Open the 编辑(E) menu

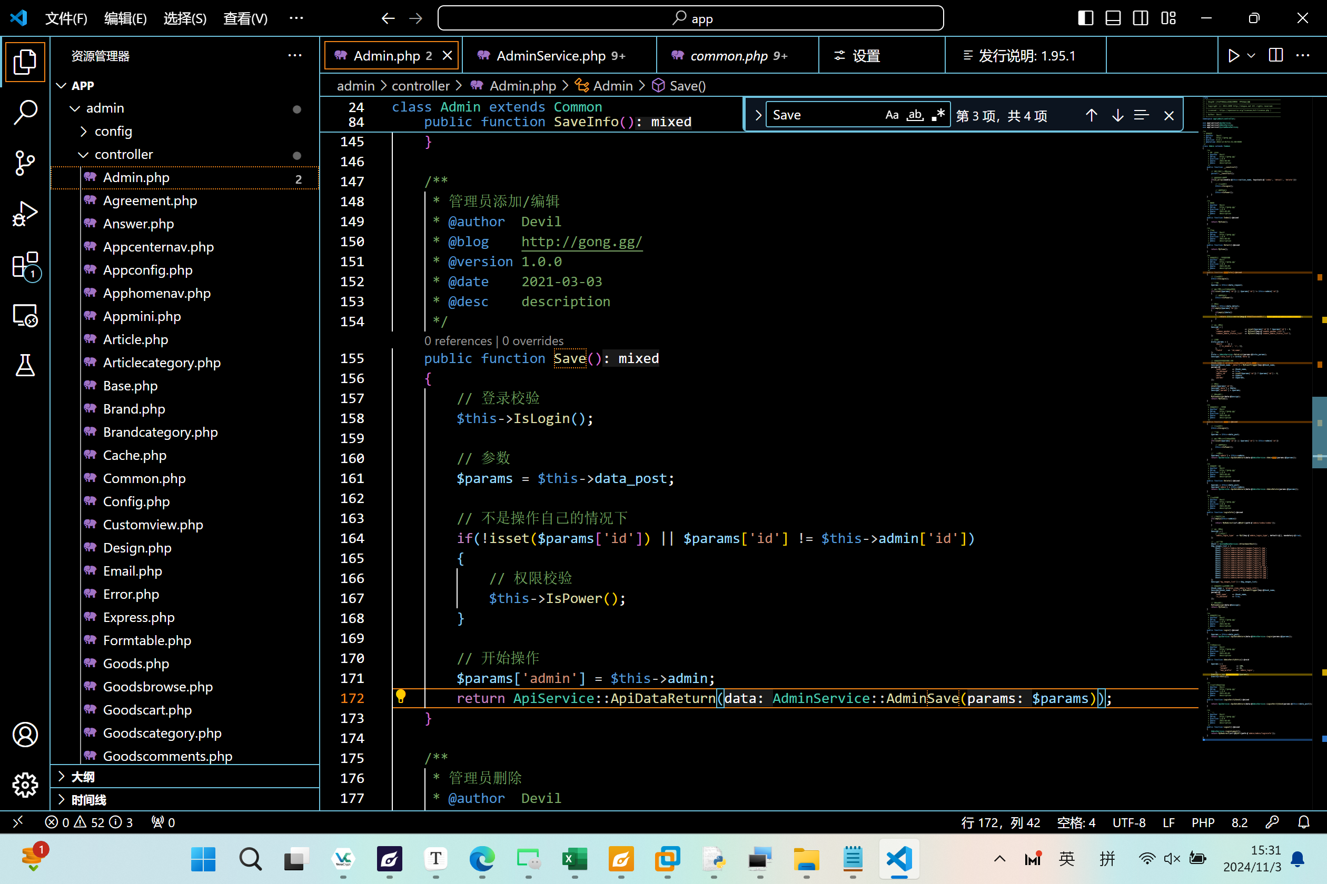coord(125,18)
